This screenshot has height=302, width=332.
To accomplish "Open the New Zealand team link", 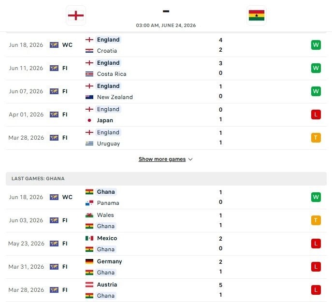I will coord(115,97).
